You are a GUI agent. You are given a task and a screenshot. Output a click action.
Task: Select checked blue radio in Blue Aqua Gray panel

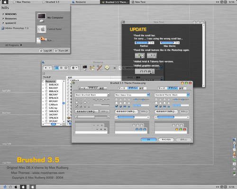(125, 107)
